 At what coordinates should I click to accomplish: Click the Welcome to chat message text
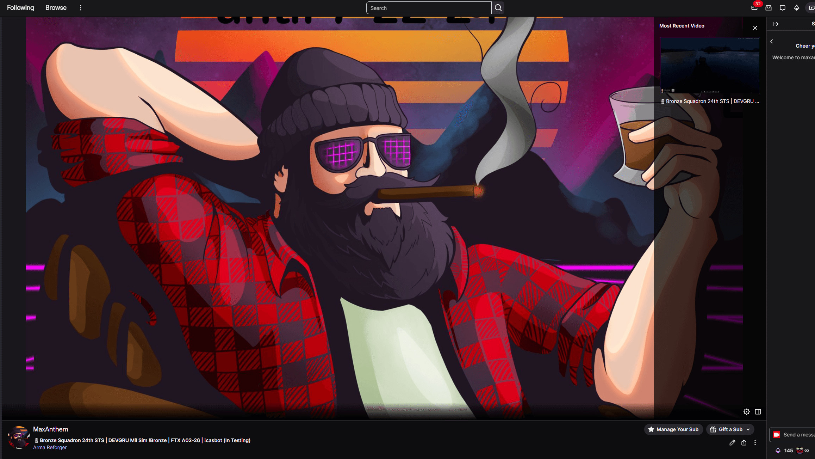(x=794, y=57)
